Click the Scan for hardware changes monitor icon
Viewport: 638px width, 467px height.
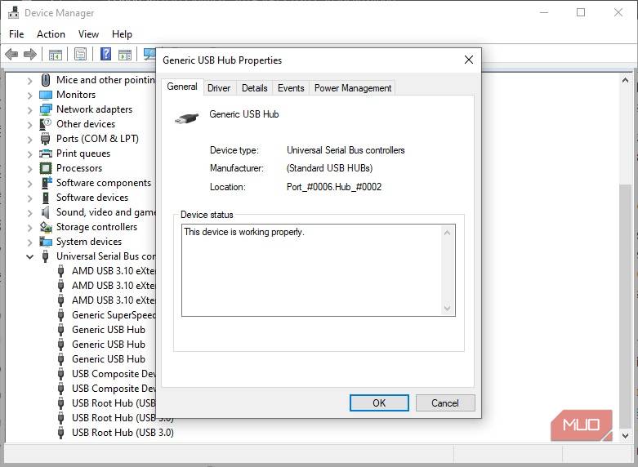pos(150,54)
